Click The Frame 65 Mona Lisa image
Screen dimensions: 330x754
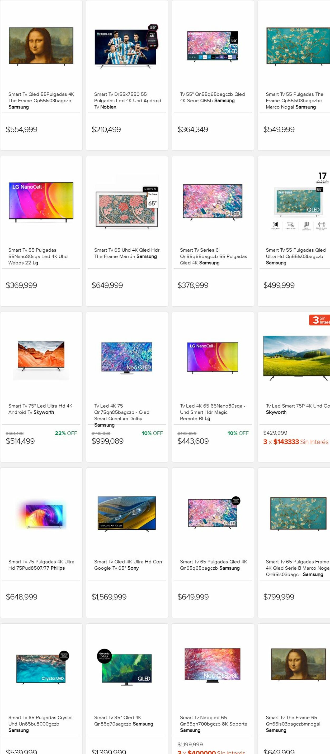click(298, 665)
